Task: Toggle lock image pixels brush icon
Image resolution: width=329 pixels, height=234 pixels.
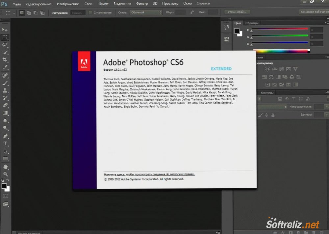Action: point(260,115)
